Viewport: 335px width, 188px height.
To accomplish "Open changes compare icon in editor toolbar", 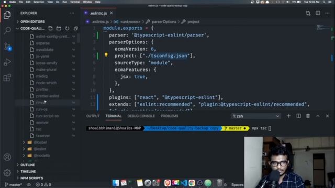I will click(x=308, y=13).
